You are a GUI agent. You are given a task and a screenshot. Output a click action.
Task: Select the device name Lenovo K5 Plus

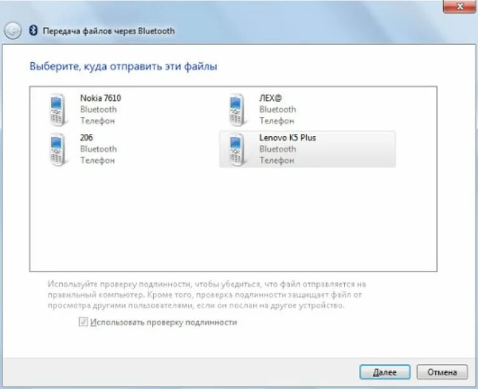pyautogui.click(x=288, y=138)
